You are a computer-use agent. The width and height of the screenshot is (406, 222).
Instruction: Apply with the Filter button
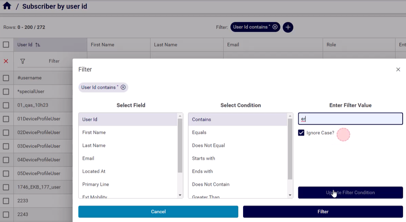323,212
